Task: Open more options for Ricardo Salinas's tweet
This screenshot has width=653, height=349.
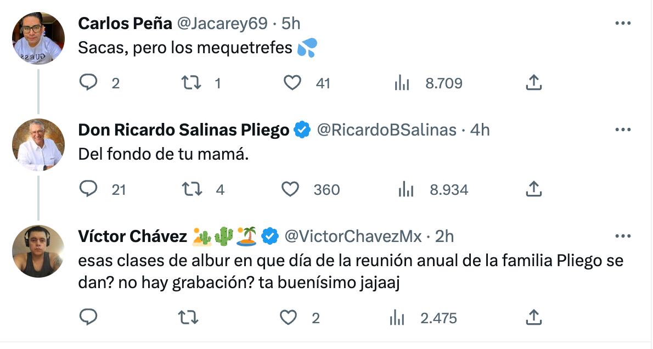Action: pyautogui.click(x=623, y=130)
